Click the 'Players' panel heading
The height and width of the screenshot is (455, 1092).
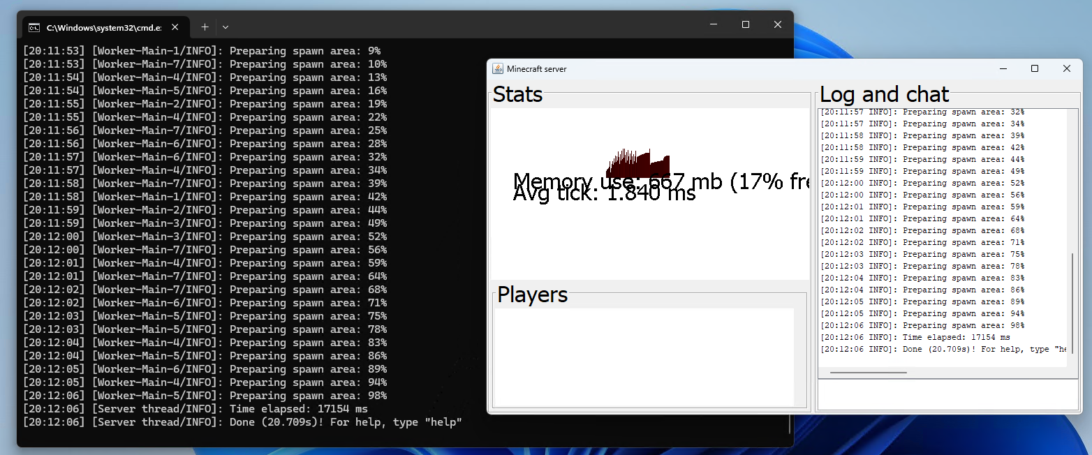coord(532,295)
